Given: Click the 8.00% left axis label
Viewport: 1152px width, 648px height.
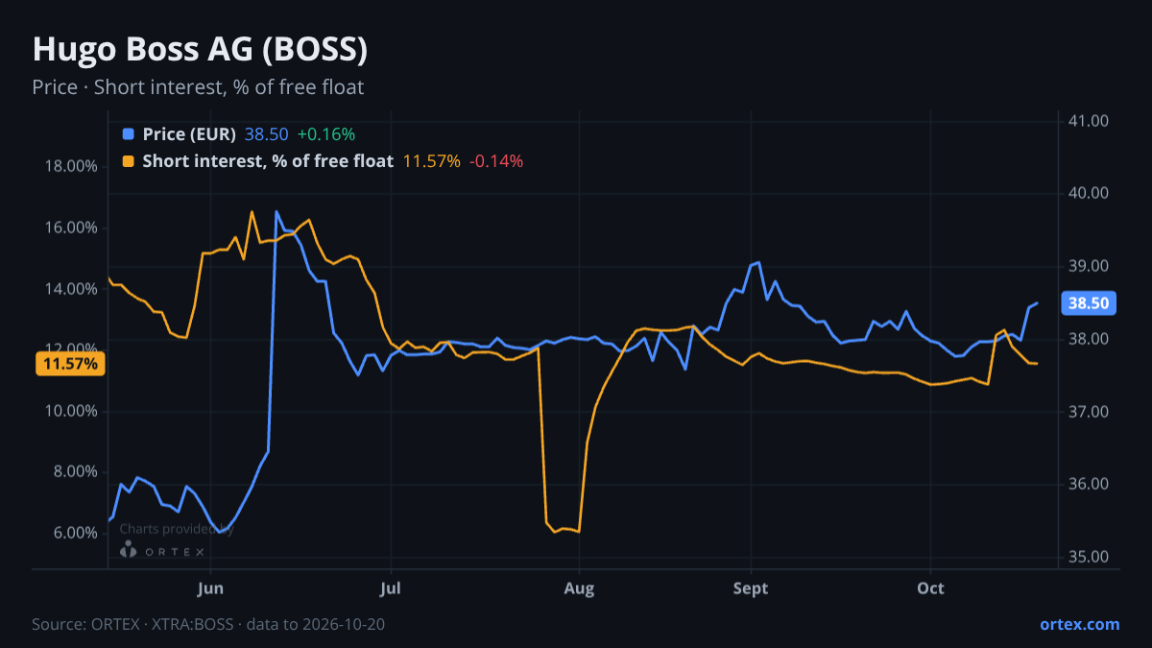Looking at the screenshot, I should tap(75, 471).
